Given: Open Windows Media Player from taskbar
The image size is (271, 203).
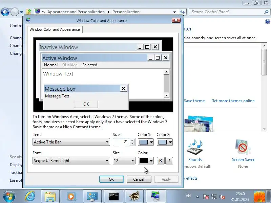Looking at the screenshot, I should pyautogui.click(x=71, y=197).
